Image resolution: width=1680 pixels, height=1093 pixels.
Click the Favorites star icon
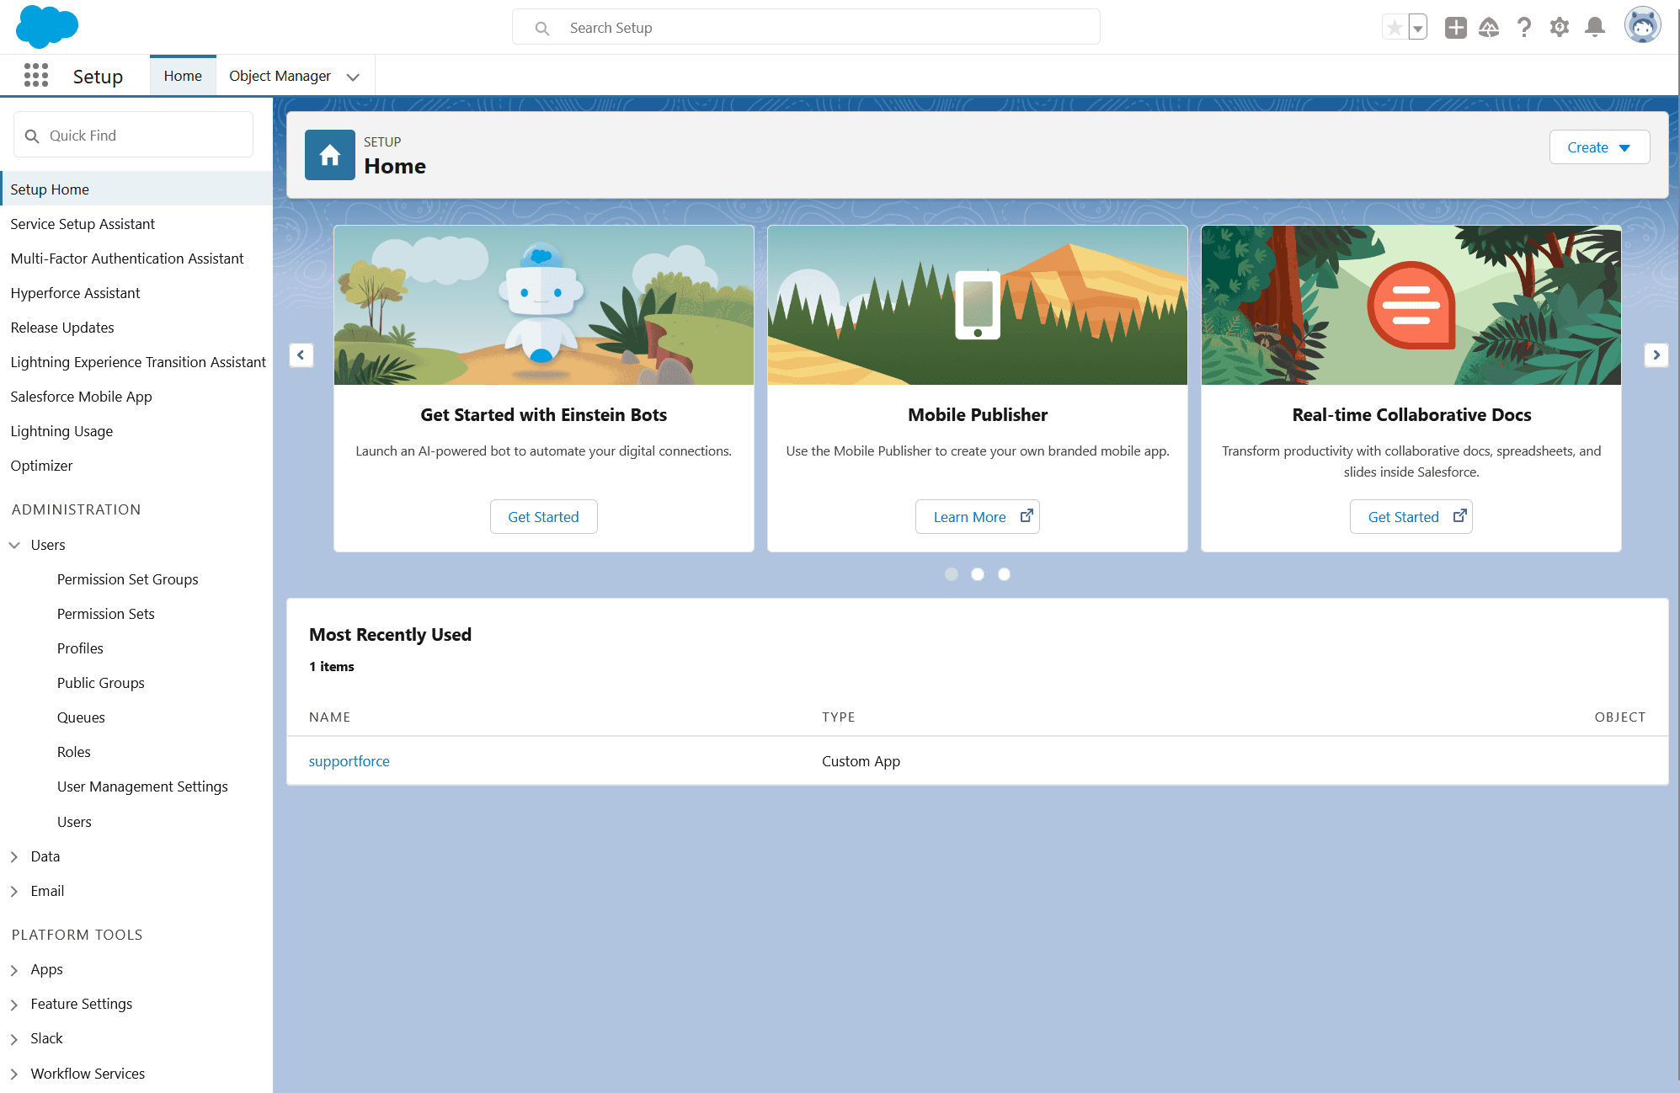point(1395,28)
